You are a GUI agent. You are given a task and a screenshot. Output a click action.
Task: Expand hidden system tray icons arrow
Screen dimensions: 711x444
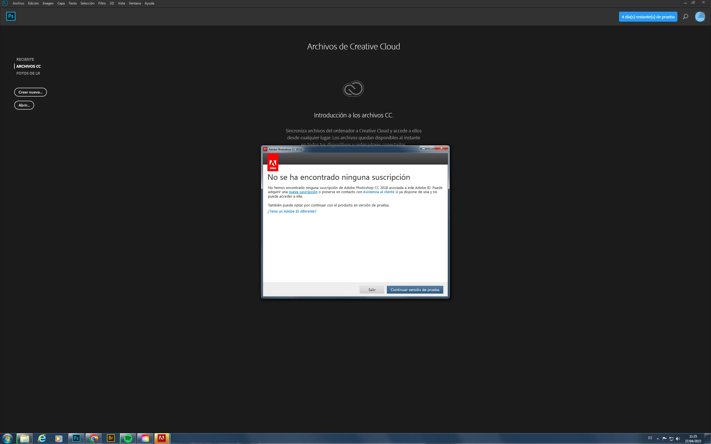657,439
